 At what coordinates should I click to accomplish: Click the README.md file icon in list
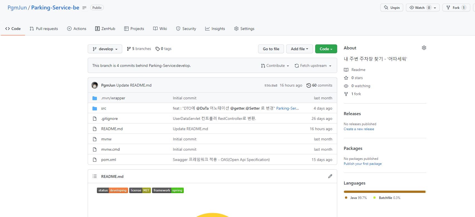pos(95,129)
